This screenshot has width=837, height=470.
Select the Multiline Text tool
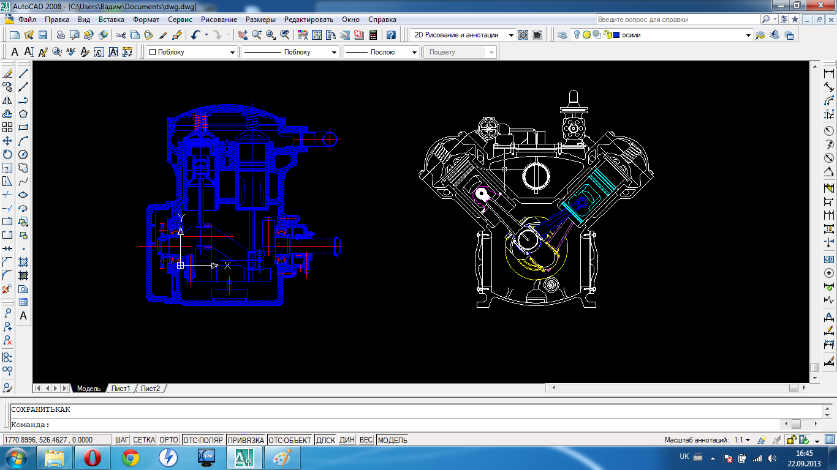click(x=23, y=316)
